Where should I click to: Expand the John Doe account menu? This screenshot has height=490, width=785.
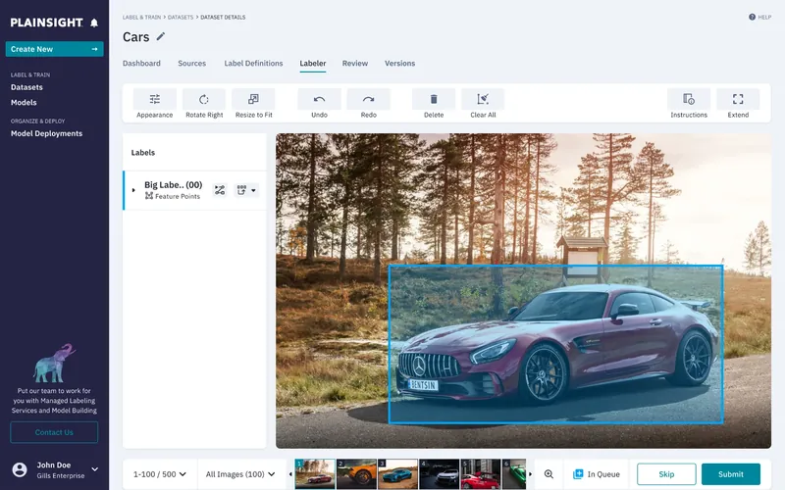[94, 469]
